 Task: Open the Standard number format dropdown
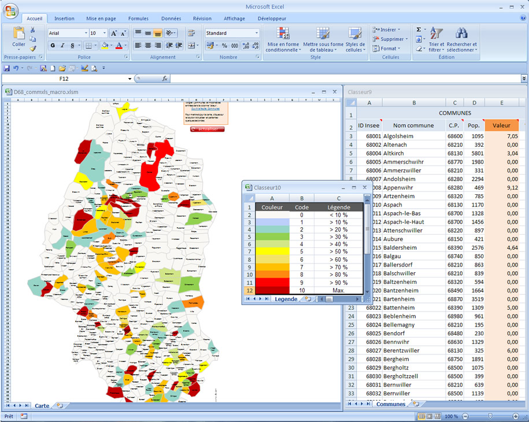click(x=257, y=33)
